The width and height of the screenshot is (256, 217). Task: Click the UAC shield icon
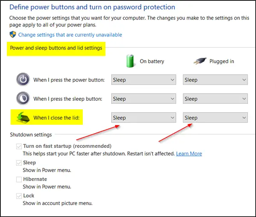pos(13,35)
